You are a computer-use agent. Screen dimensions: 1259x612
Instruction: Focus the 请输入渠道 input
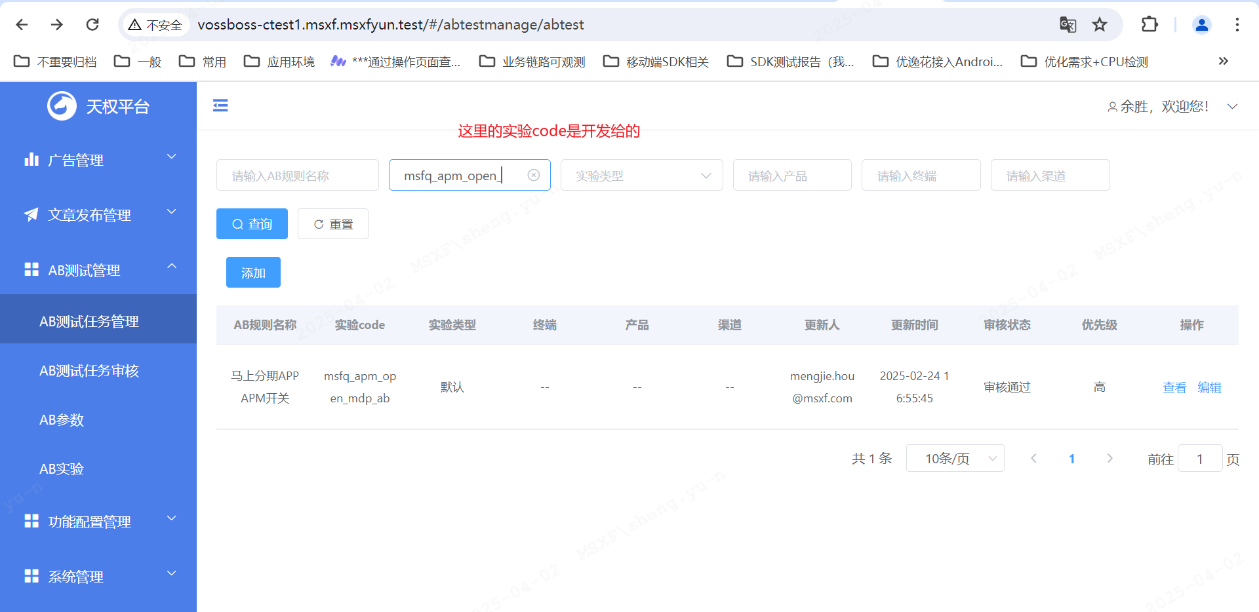pos(1050,175)
